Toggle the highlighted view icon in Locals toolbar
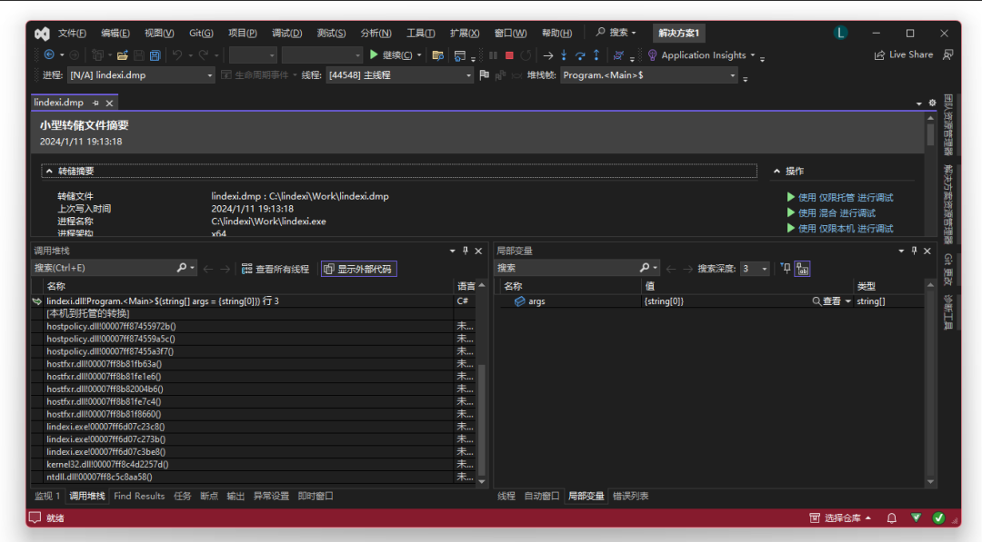982x542 pixels. (x=802, y=269)
